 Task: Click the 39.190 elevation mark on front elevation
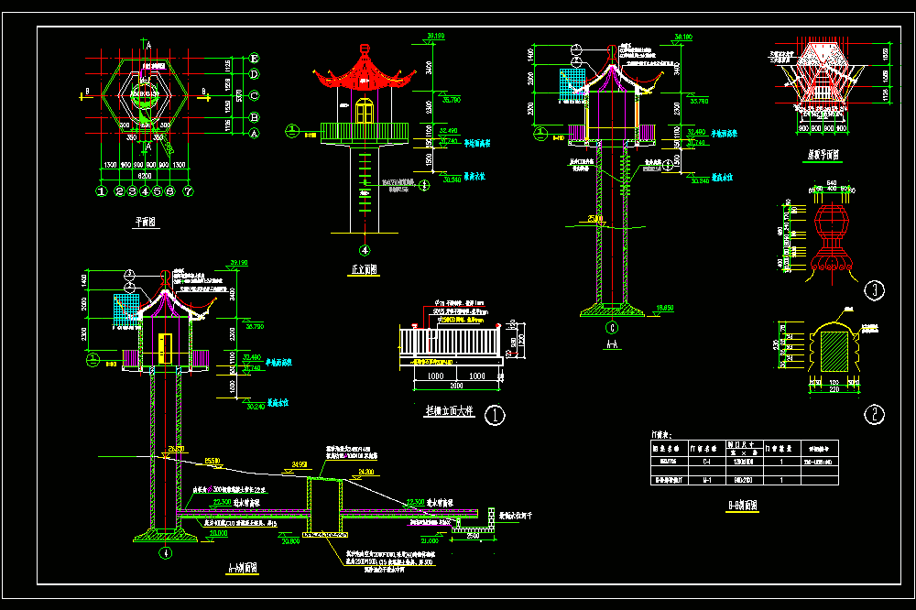point(436,37)
